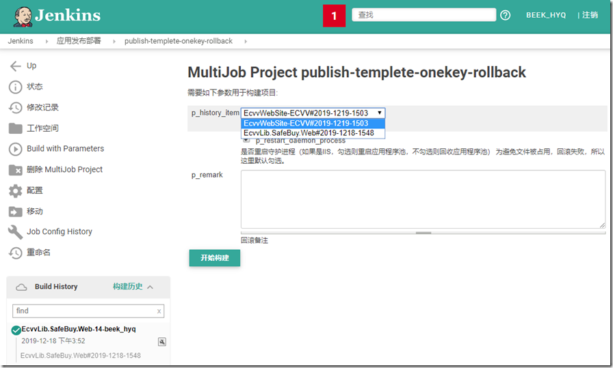Open the help question mark icon
Screen dimensions: 613x368
pyautogui.click(x=505, y=15)
